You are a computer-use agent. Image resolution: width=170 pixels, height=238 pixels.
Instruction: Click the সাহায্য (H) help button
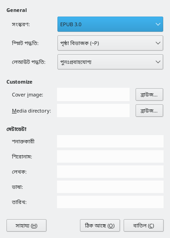(x=26, y=226)
